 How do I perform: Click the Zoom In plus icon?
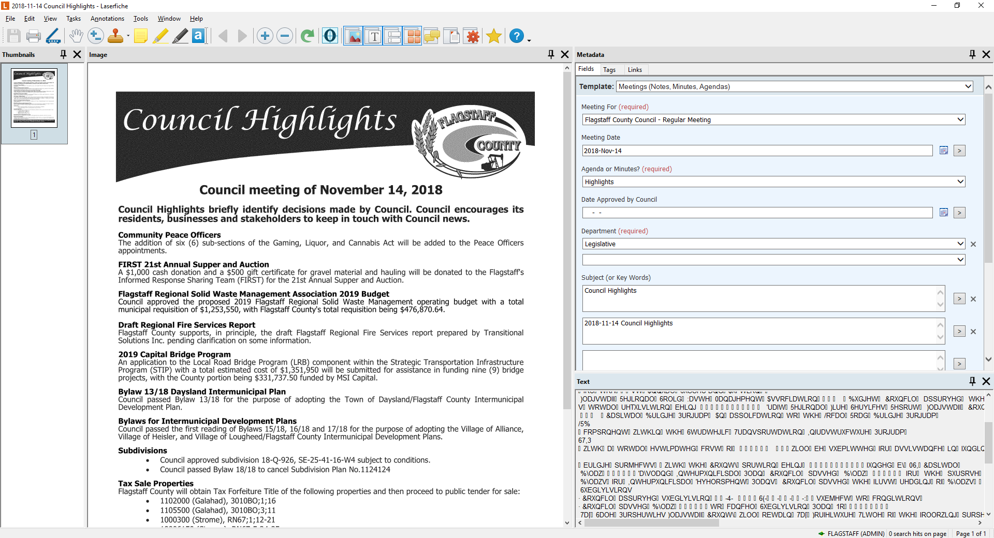pyautogui.click(x=265, y=36)
